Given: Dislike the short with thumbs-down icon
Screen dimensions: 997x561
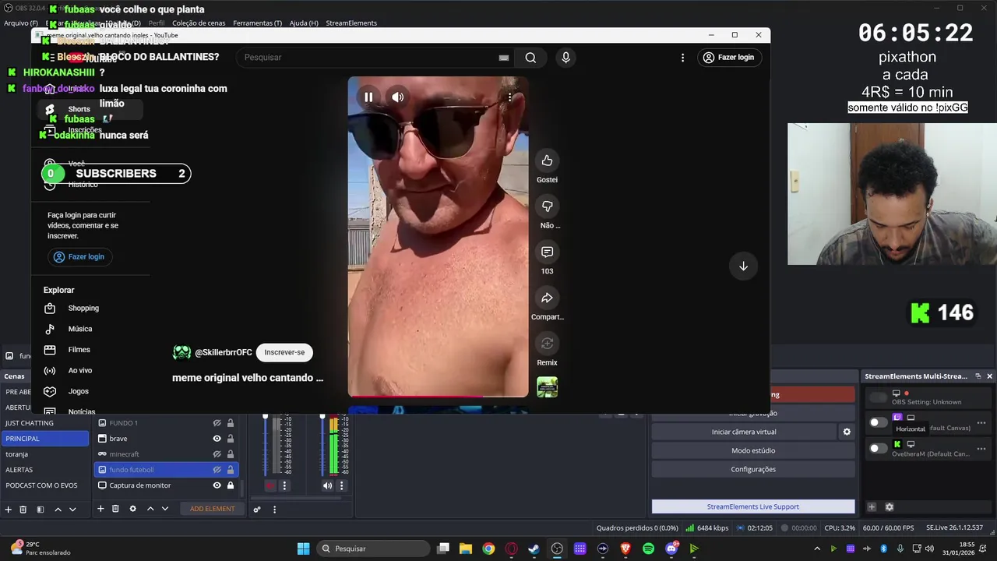Looking at the screenshot, I should coord(547,206).
